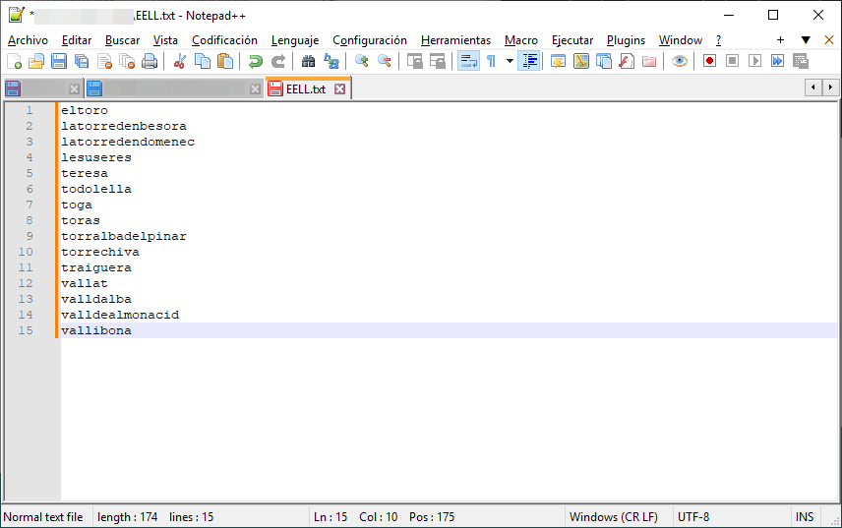Open the Lenguaje menu
The height and width of the screenshot is (528, 842).
coord(295,40)
